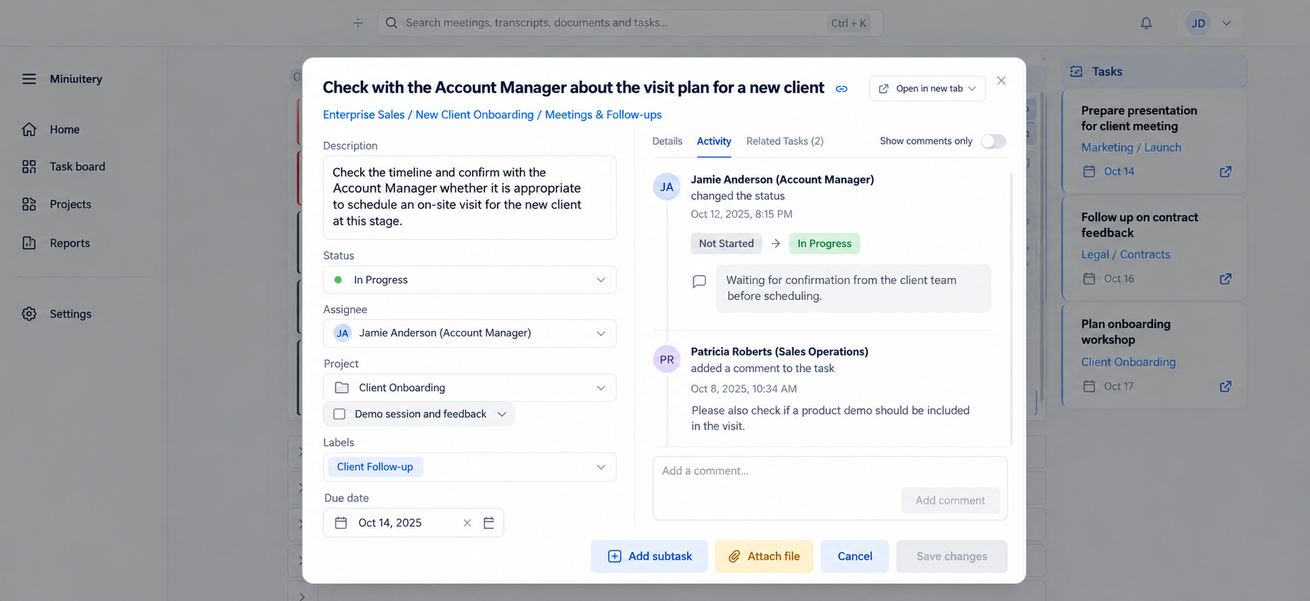Toggle Show comments only switch

click(993, 141)
